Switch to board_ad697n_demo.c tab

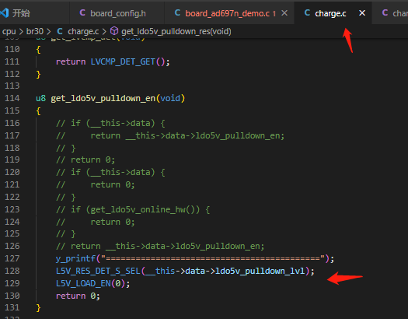[x=227, y=13]
